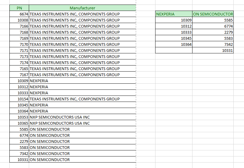244x168 pixels.
Task: Click 6774 under ON SEMICONDUCTOR column
Action: (213, 26)
